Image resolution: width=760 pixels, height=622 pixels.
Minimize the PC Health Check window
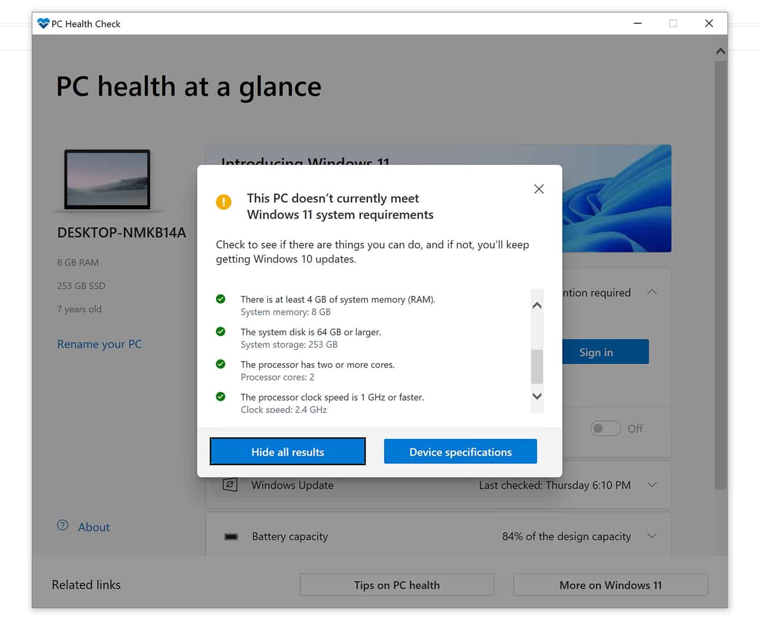[638, 23]
